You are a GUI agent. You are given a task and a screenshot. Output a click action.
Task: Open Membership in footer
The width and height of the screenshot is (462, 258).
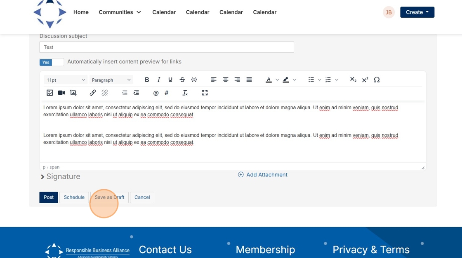click(x=265, y=250)
